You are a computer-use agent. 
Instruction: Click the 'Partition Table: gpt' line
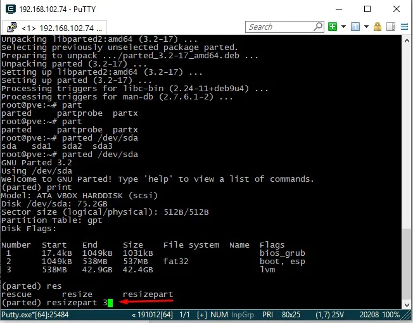coord(52,220)
